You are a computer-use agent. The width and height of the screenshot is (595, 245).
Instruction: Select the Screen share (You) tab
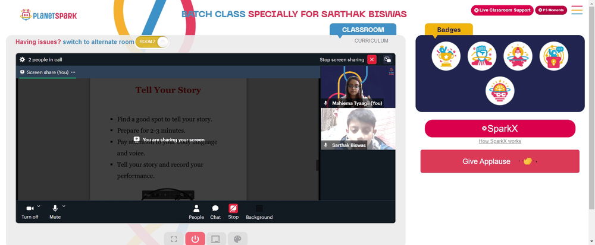(48, 72)
